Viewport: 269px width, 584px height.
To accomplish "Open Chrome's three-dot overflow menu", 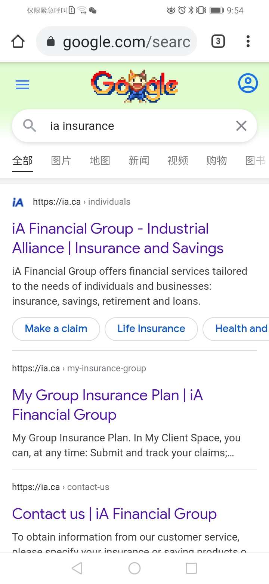I will pyautogui.click(x=248, y=41).
